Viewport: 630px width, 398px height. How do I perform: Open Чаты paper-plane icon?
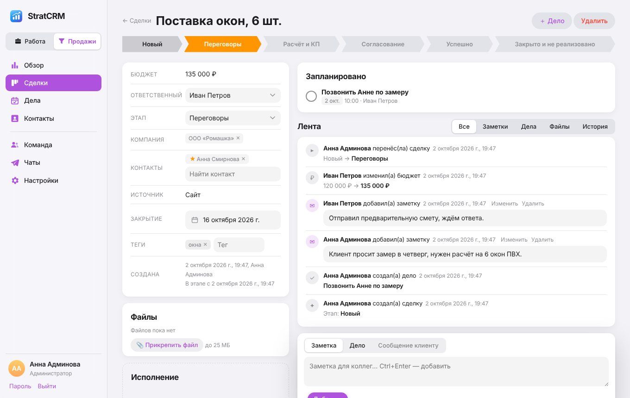click(15, 162)
